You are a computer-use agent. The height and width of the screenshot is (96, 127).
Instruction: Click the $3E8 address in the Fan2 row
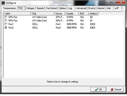[x=92, y=28]
